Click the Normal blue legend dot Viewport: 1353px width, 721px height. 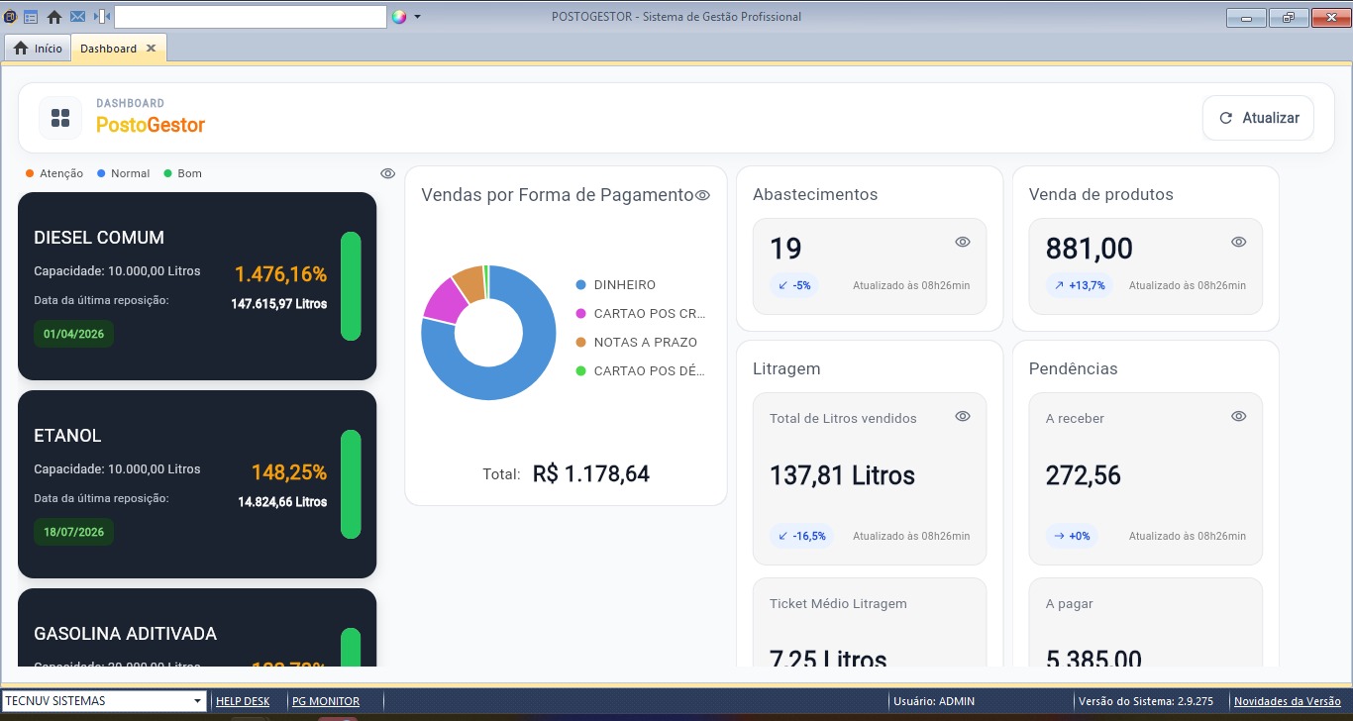pyautogui.click(x=101, y=173)
